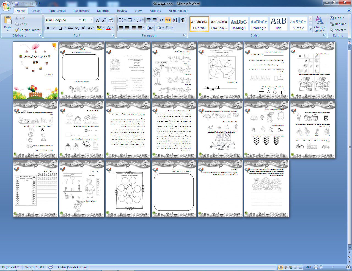The image size is (352, 271).
Task: Click the Increase Indent icon
Action: click(155, 20)
